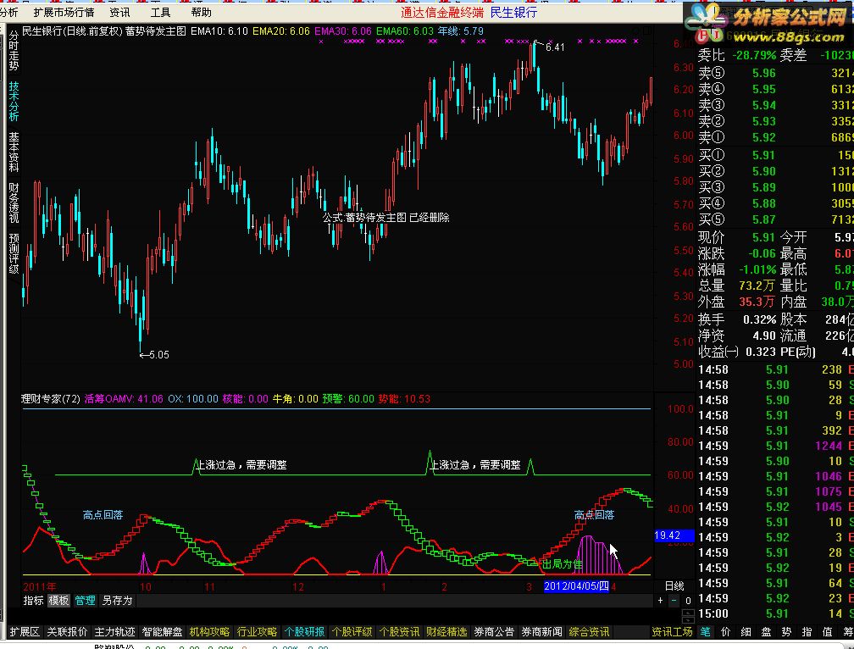This screenshot has width=854, height=649.
Task: Click the 预警: 60.00 label
Action: point(348,399)
